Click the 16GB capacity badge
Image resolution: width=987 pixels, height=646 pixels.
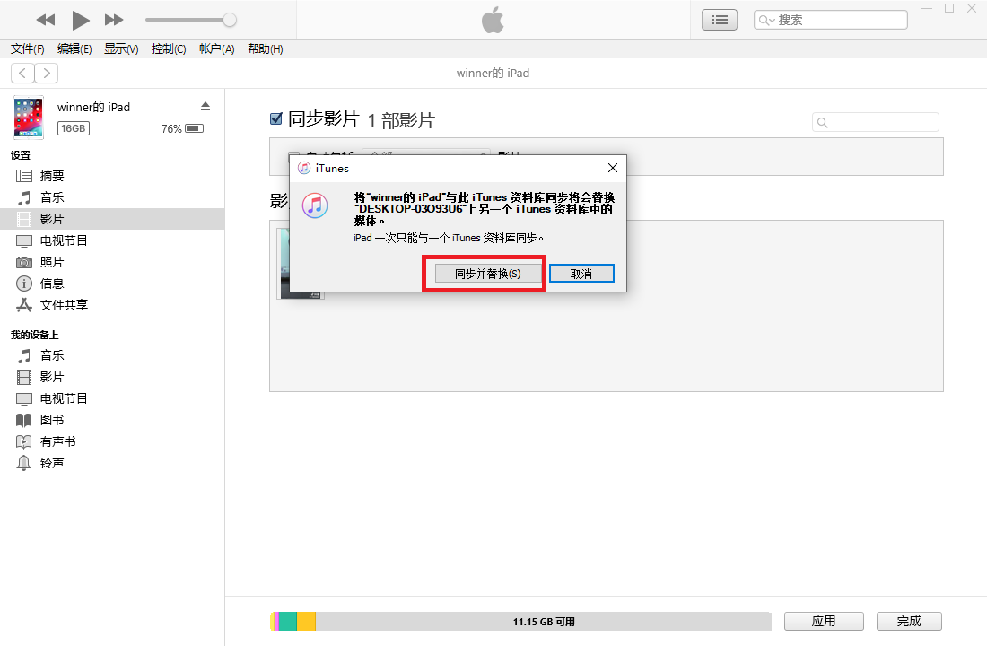pyautogui.click(x=74, y=128)
